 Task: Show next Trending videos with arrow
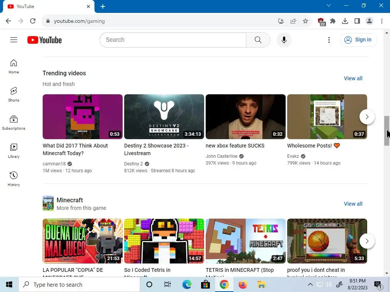coord(367,117)
